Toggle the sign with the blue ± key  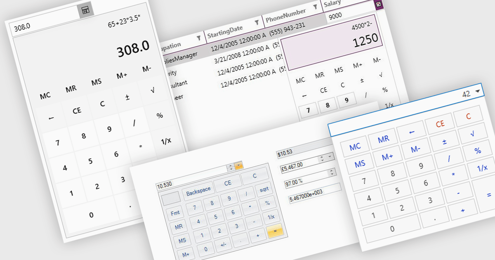444,142
